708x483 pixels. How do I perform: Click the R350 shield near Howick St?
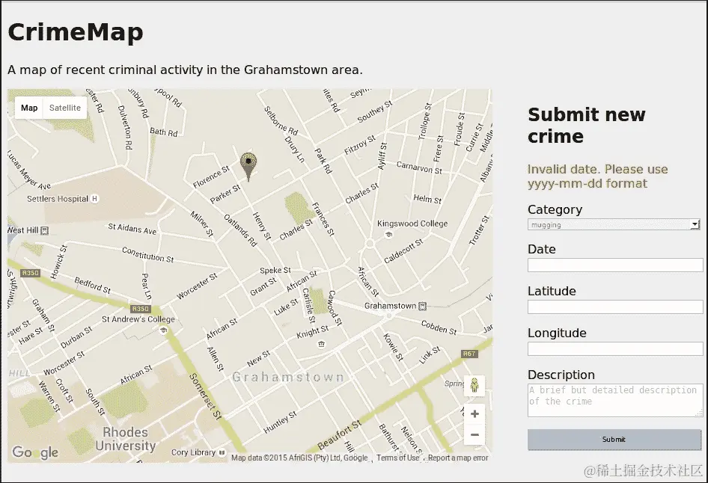click(31, 273)
